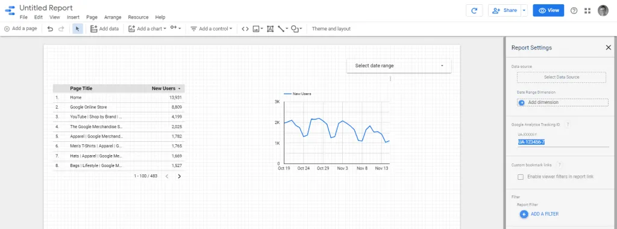Open the user account avatar
Image resolution: width=617 pixels, height=229 pixels.
603,11
